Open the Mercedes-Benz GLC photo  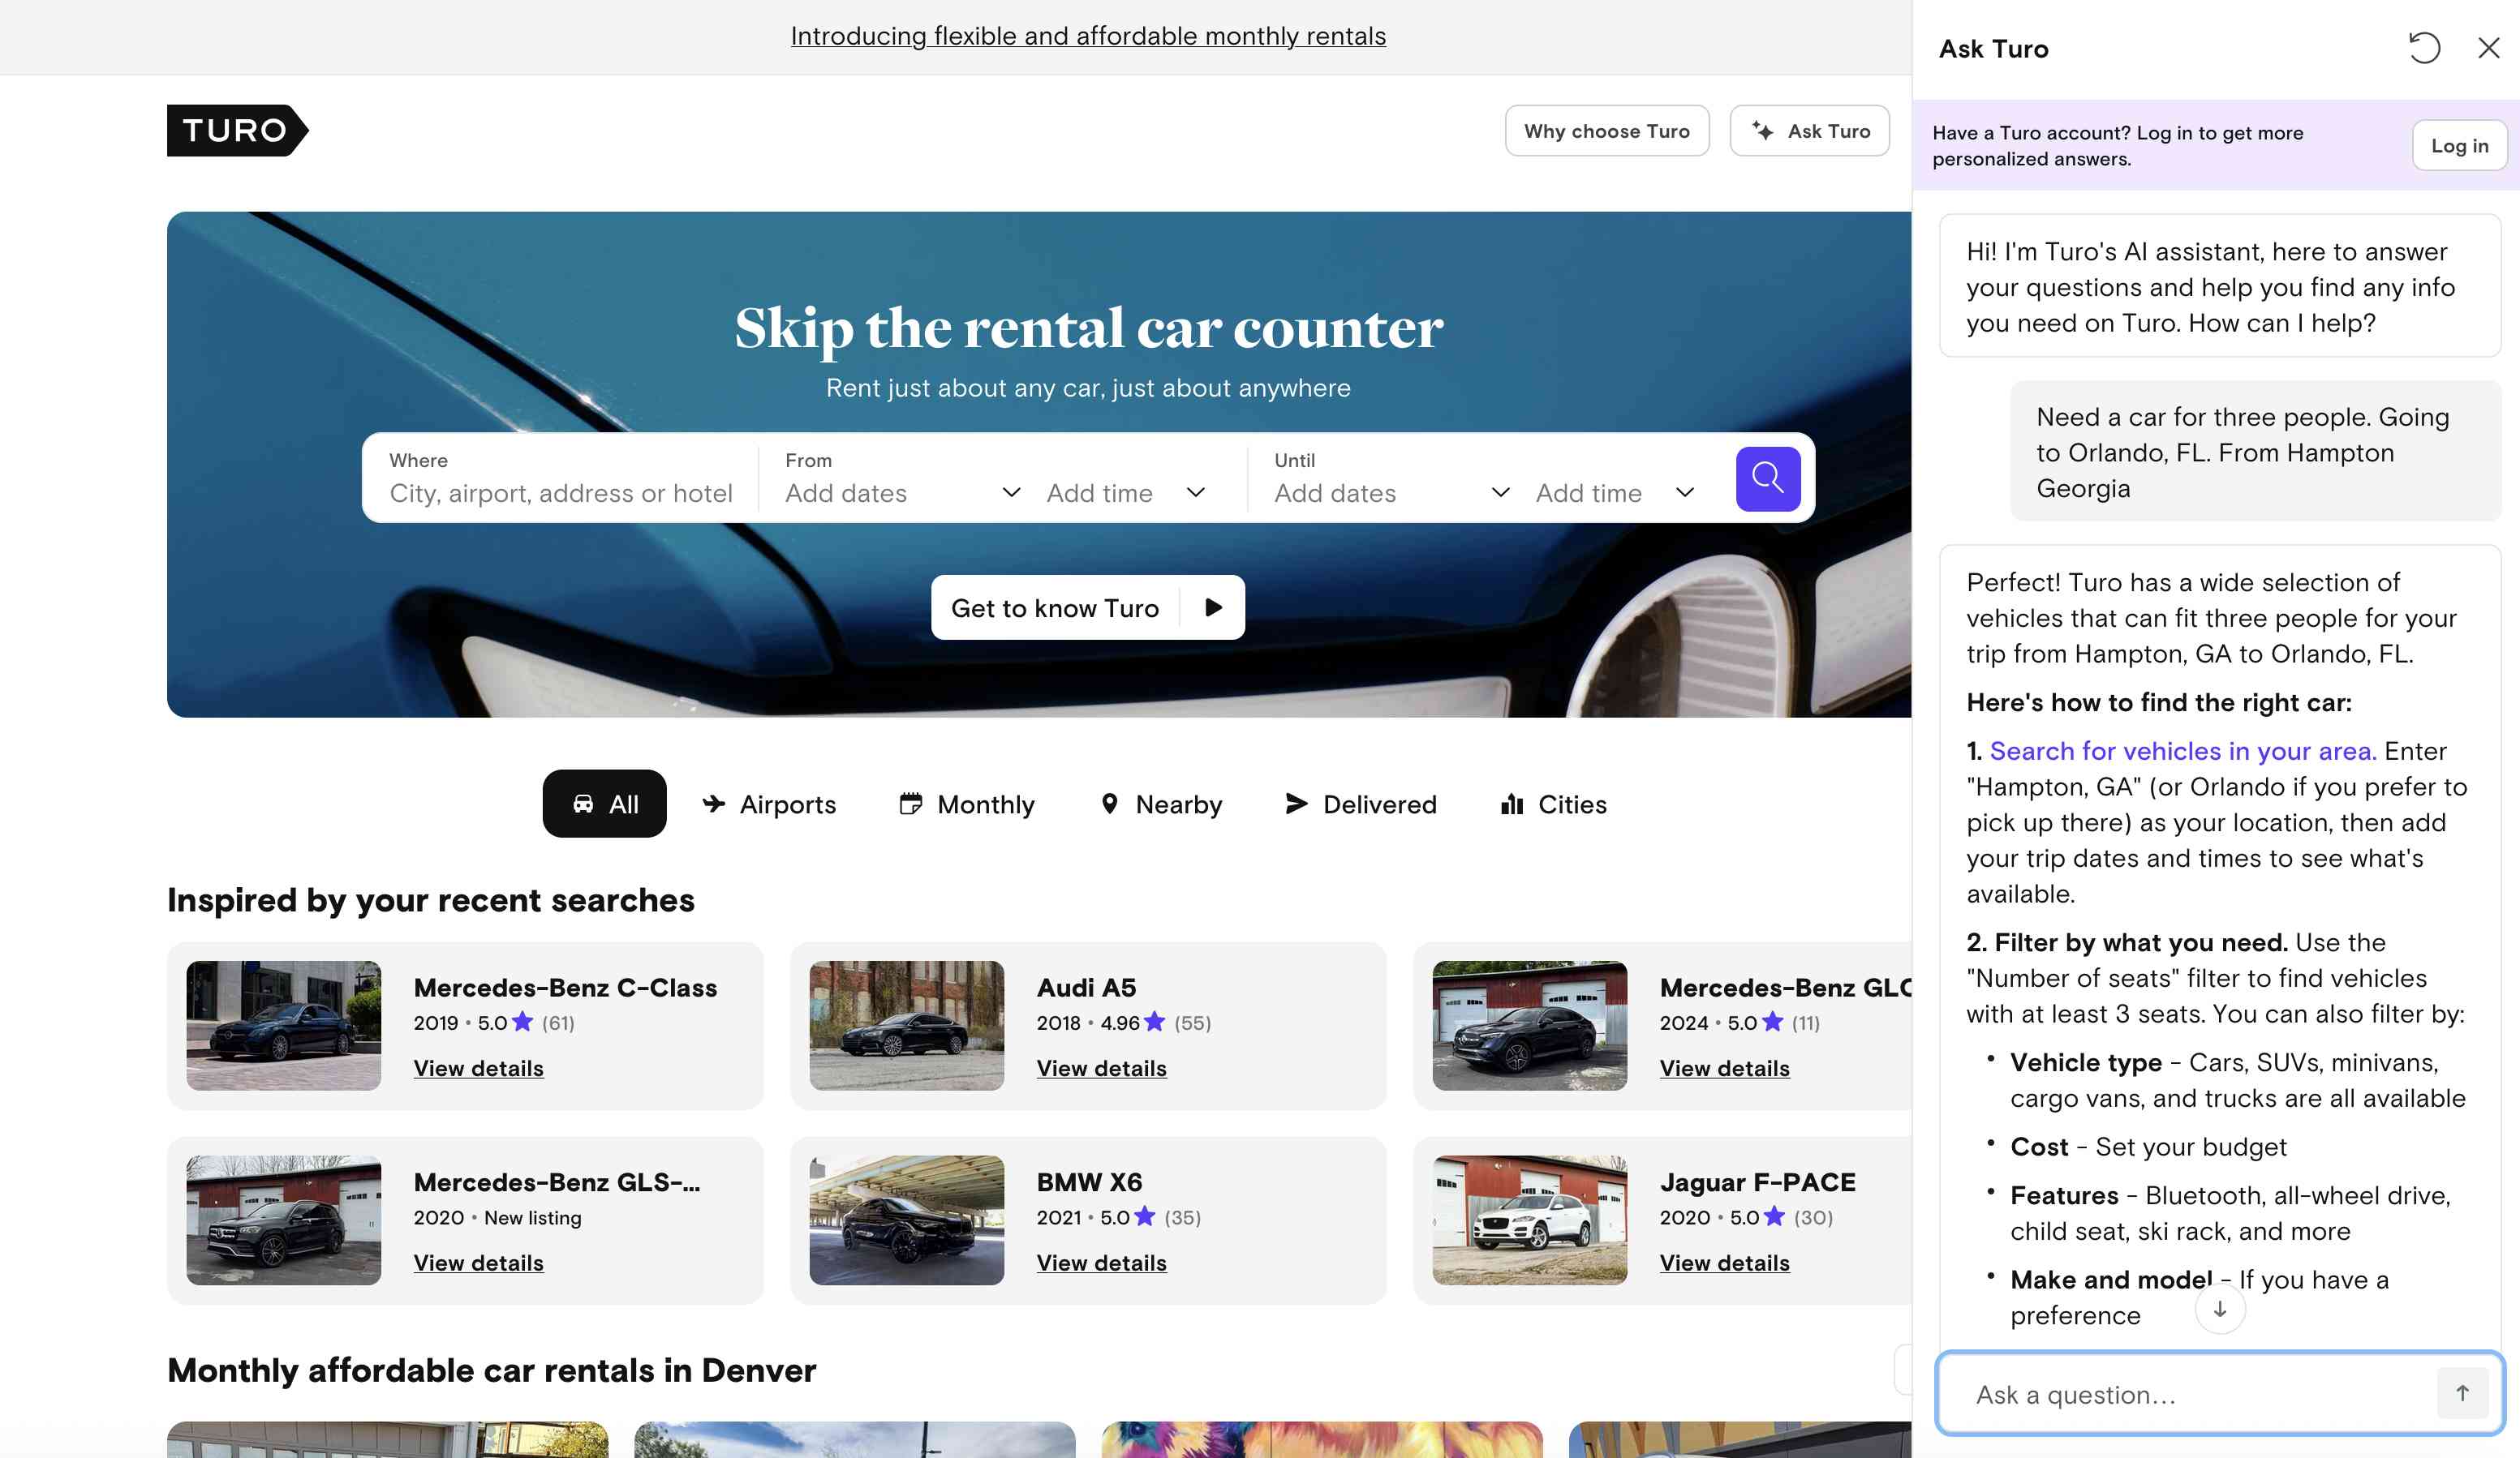tap(1530, 1025)
